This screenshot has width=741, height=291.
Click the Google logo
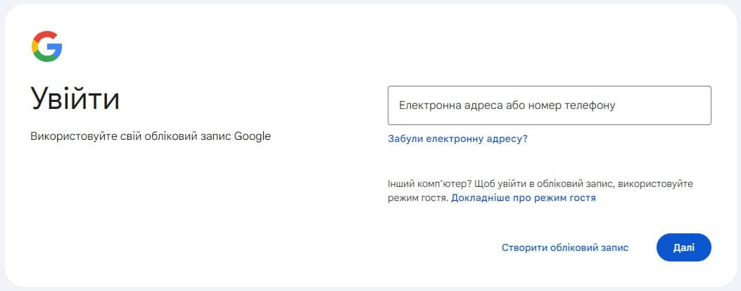pos(46,46)
